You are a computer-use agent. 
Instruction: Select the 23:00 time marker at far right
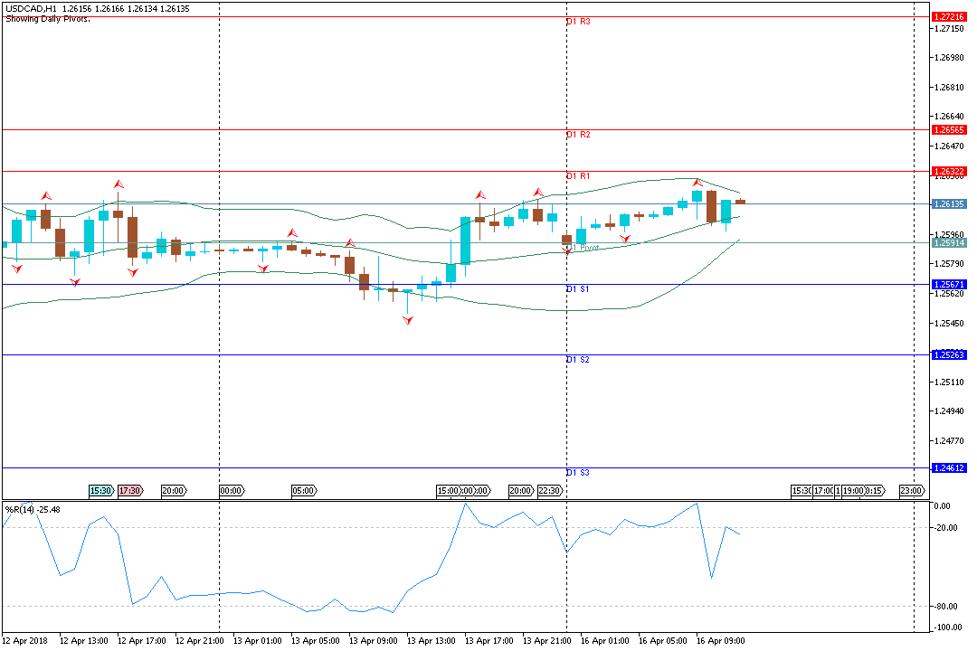pos(911,491)
